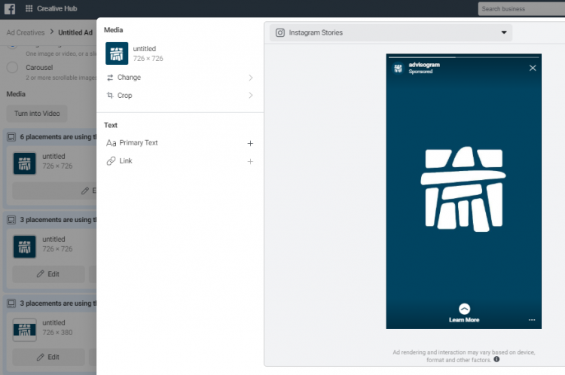Add a Link with plus icon
The image size is (565, 375).
tap(250, 161)
